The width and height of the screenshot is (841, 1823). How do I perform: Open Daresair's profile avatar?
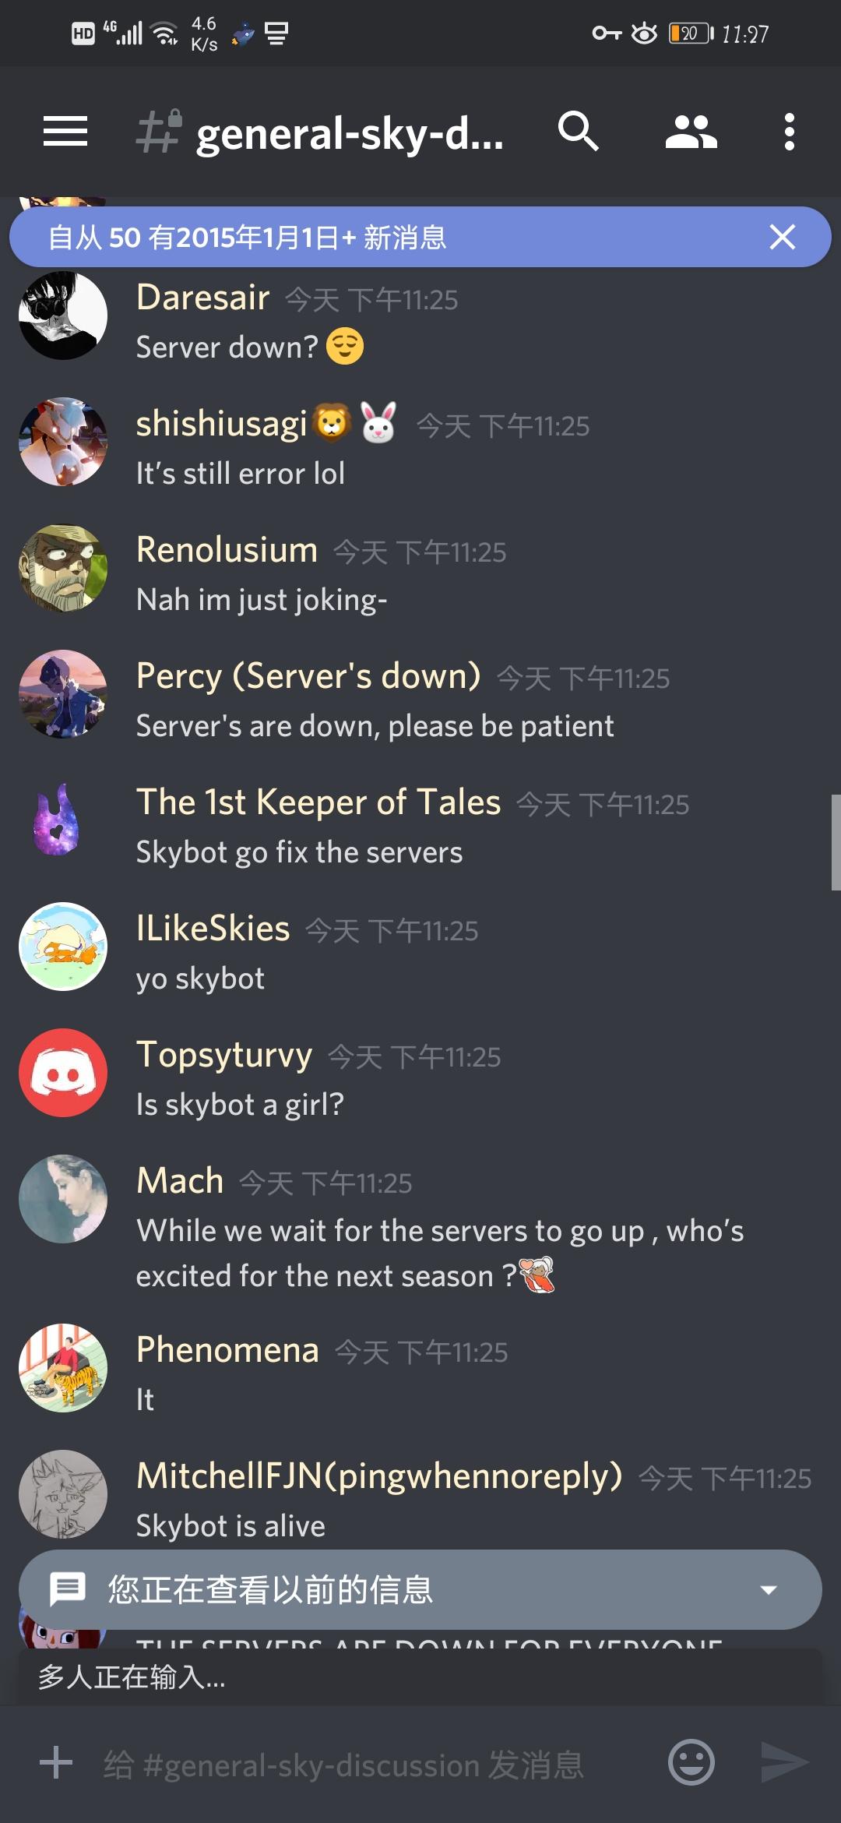tap(63, 316)
